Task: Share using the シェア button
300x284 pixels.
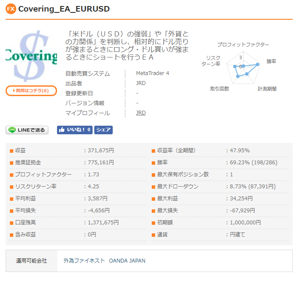Action: (103, 130)
